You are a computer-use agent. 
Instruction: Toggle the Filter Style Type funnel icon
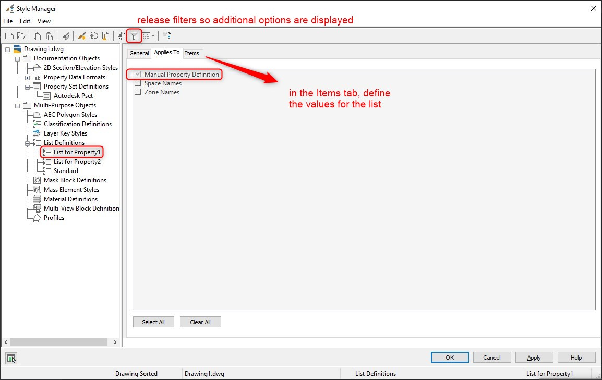click(134, 36)
